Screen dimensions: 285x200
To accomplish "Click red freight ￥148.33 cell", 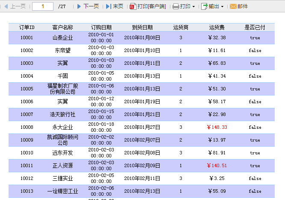I will click(x=217, y=127).
